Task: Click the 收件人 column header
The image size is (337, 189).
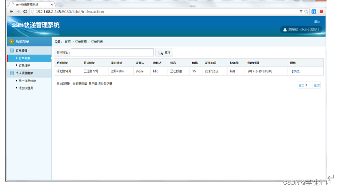Action: (157, 63)
